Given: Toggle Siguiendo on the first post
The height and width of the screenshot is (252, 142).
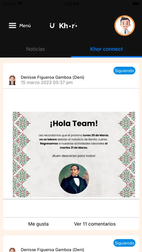Looking at the screenshot, I should coord(124,71).
